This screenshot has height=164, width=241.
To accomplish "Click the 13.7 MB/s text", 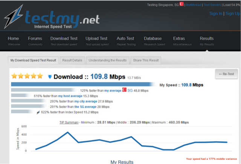I will coord(134,78).
